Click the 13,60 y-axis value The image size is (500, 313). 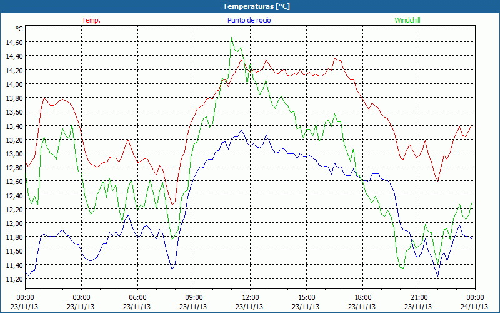point(14,112)
